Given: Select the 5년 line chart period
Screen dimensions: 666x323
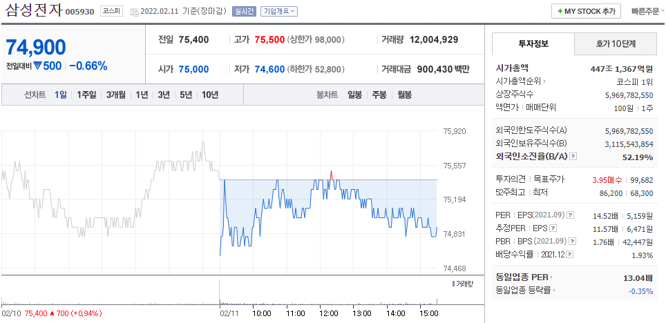Looking at the screenshot, I should coord(186,95).
